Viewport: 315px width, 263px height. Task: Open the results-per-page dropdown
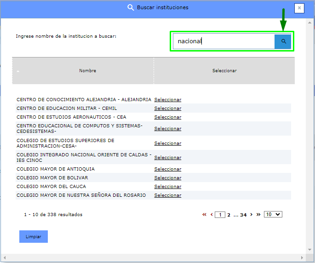(x=273, y=214)
